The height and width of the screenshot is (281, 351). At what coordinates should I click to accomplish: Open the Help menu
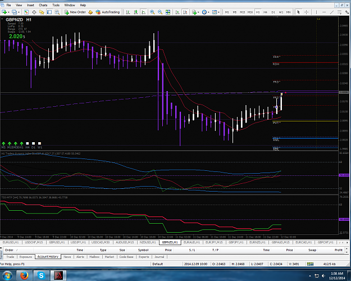point(83,5)
